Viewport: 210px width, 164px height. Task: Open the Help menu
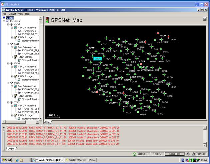coord(27,14)
